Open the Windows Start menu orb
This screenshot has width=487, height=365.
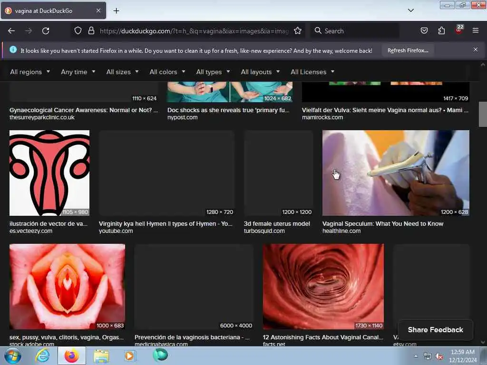click(x=12, y=356)
